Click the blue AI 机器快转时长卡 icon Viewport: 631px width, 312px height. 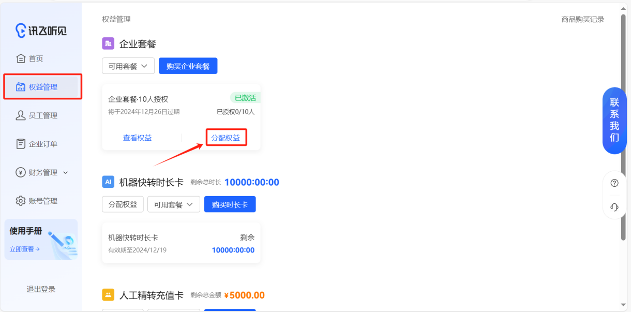[x=108, y=182]
